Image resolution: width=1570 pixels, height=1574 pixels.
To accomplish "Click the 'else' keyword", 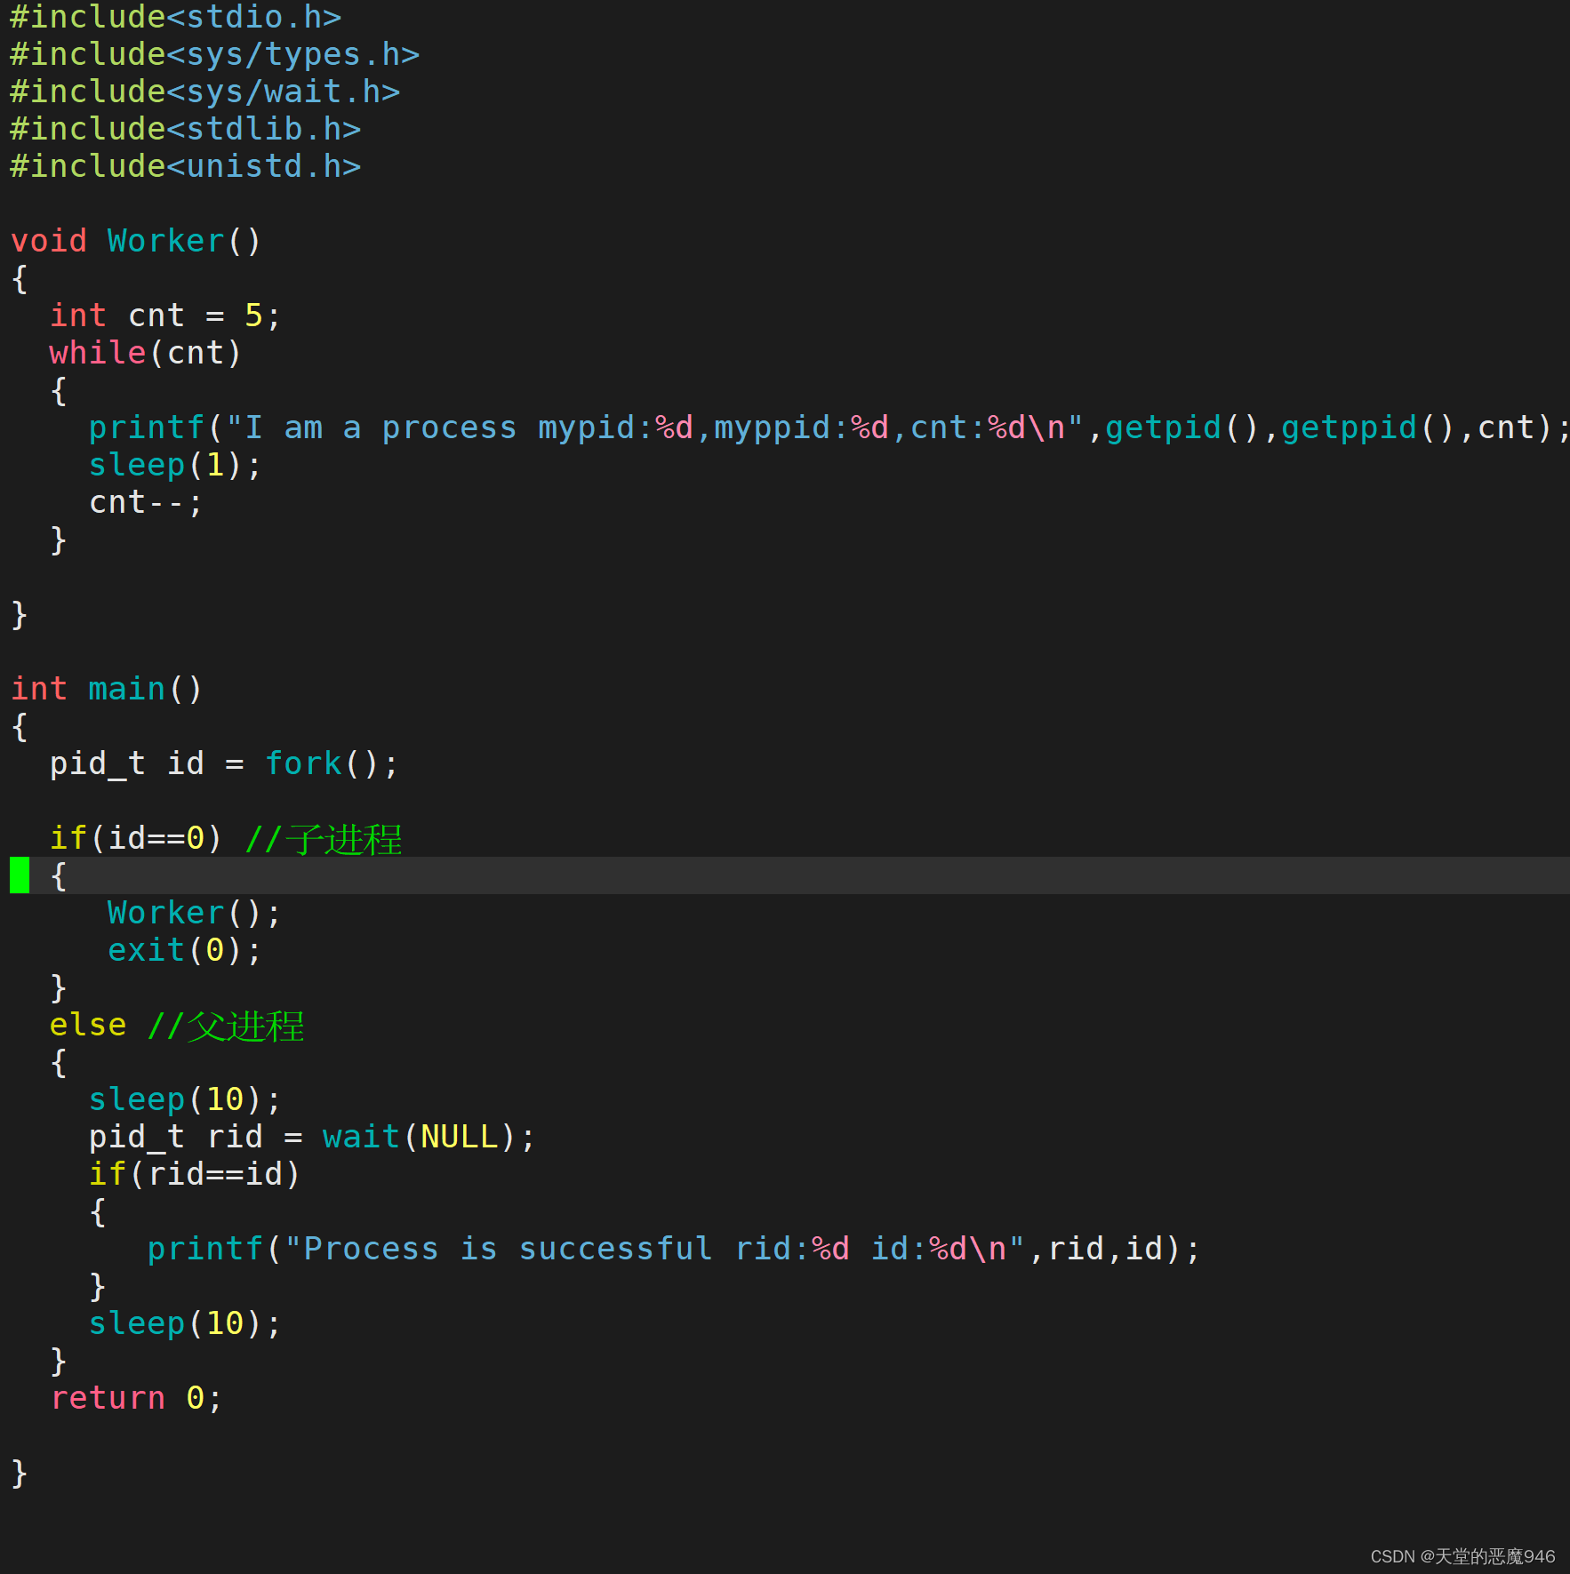I will click(88, 1025).
